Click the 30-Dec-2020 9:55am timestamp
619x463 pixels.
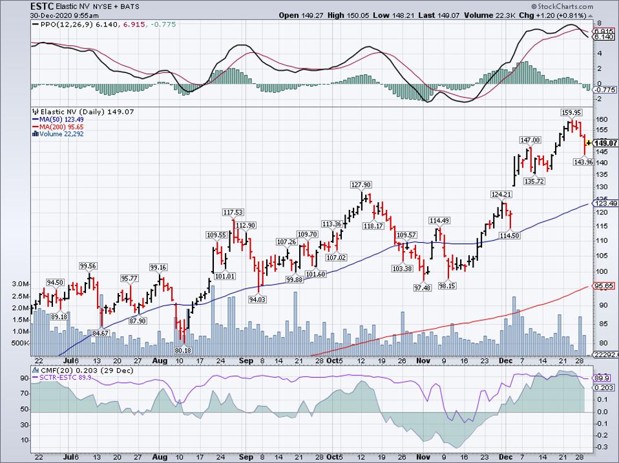(64, 15)
